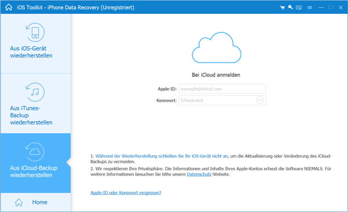This screenshot has width=348, height=212.
Task: Select Aus iTunes-Backup wiederherstellen tab
Action: coord(35,103)
